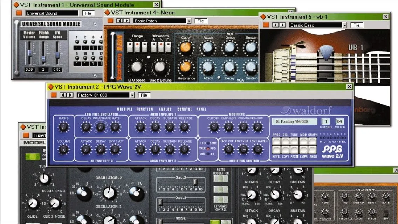Select the sawtooth waveform button in Neon
398x224 pixels.
pos(161,47)
